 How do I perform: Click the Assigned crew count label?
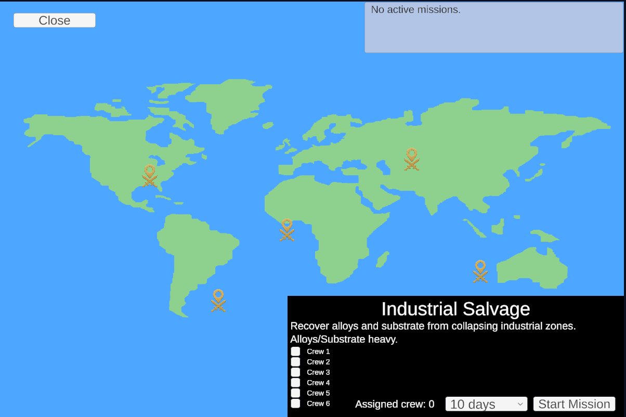(x=395, y=404)
